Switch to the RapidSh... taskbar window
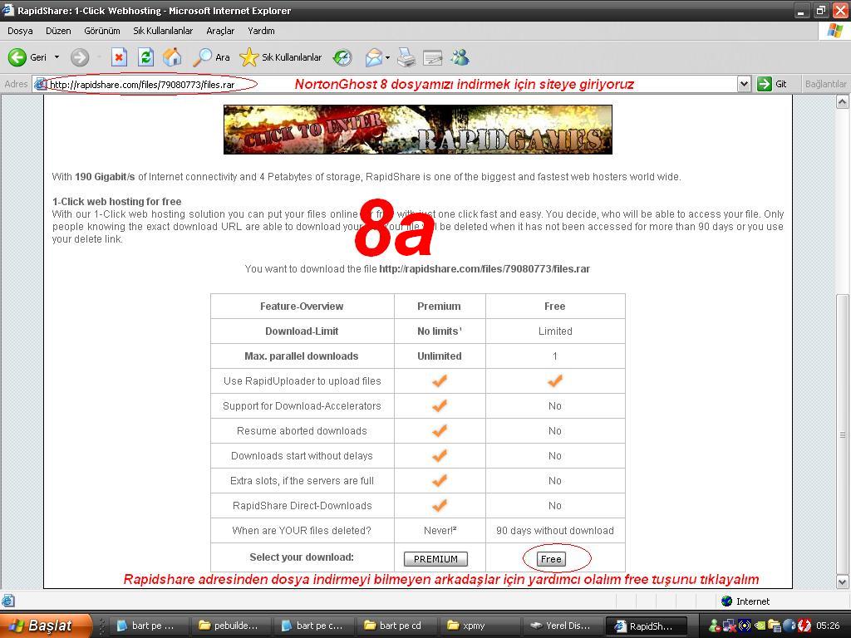This screenshot has height=638, width=851. [646, 626]
